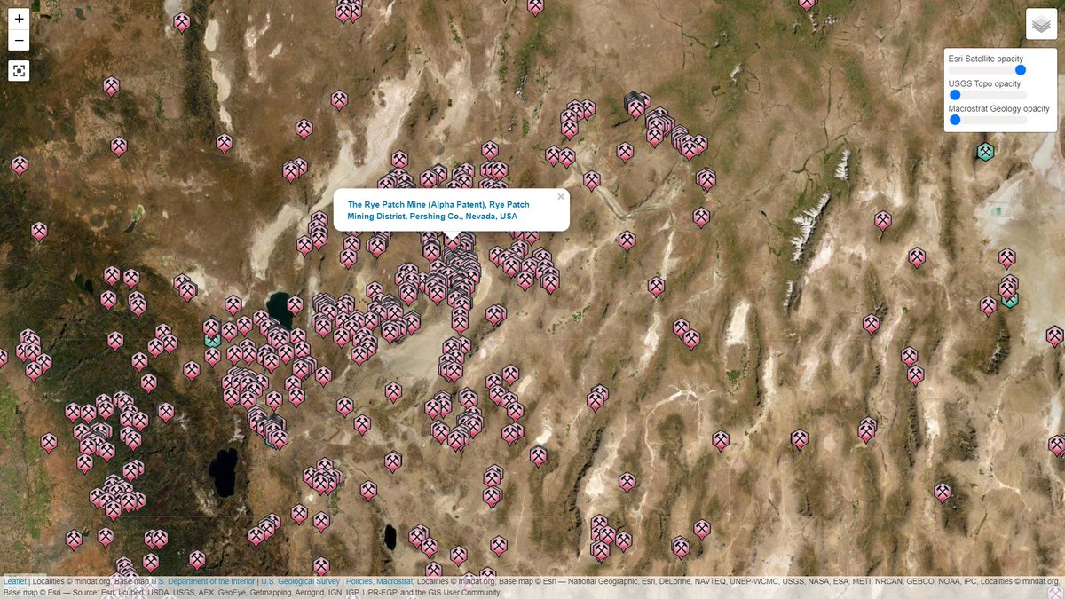Adjust the USGS Topo opacity slider
The width and height of the screenshot is (1065, 599).
[988, 95]
